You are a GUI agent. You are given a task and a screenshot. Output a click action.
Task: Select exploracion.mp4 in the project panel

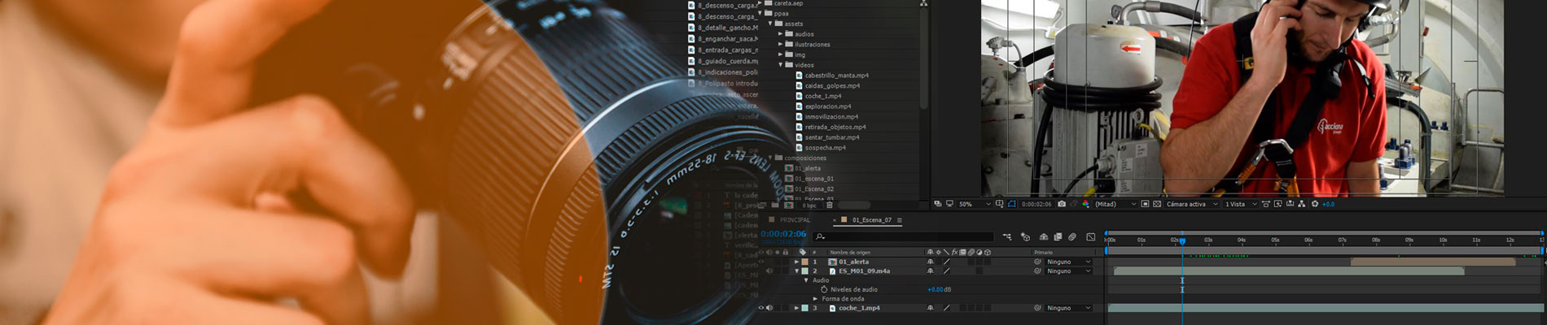[827, 106]
